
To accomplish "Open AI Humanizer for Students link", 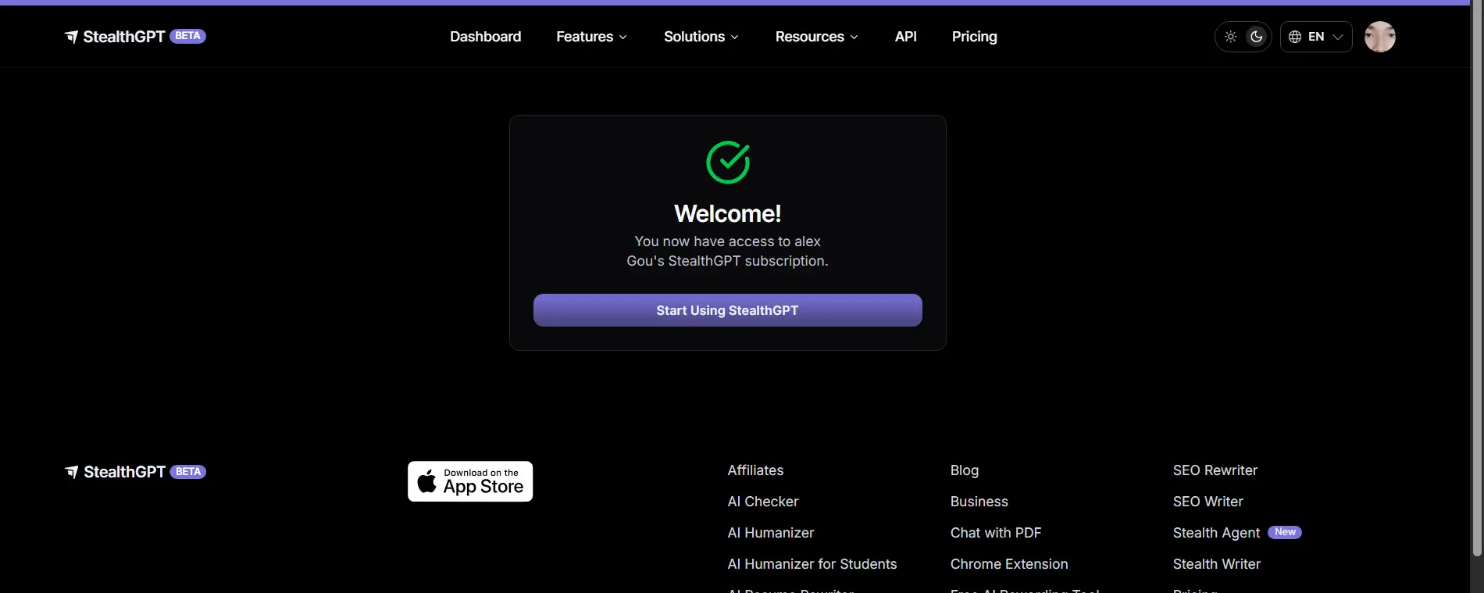I will [x=812, y=564].
